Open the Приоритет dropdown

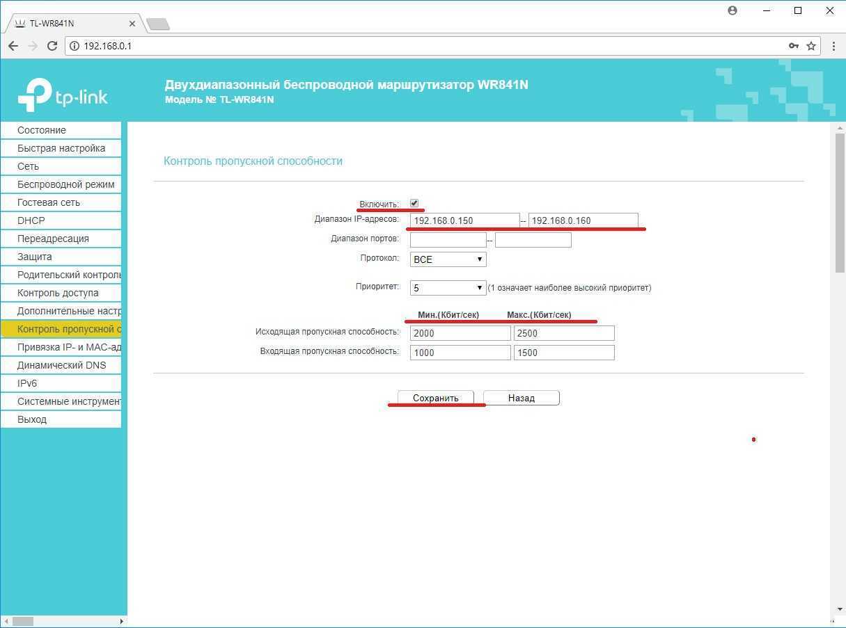tap(448, 288)
